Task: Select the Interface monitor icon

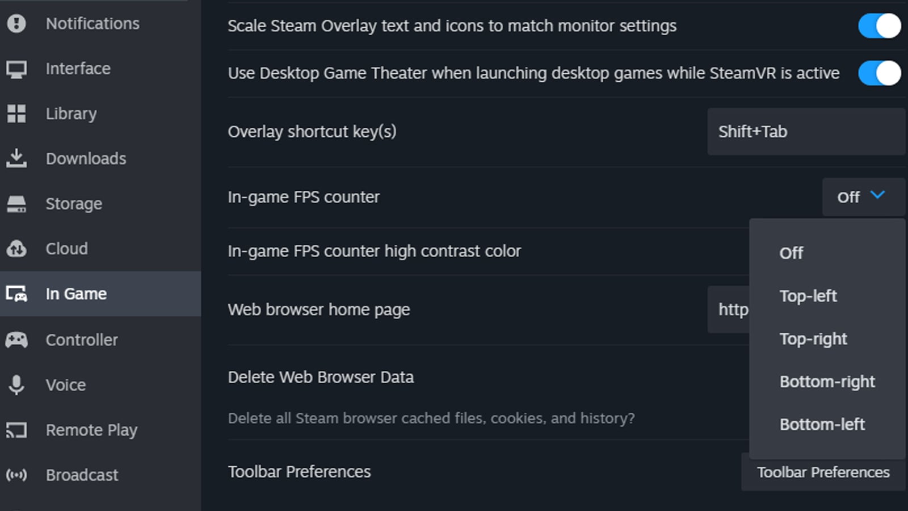Action: (17, 68)
